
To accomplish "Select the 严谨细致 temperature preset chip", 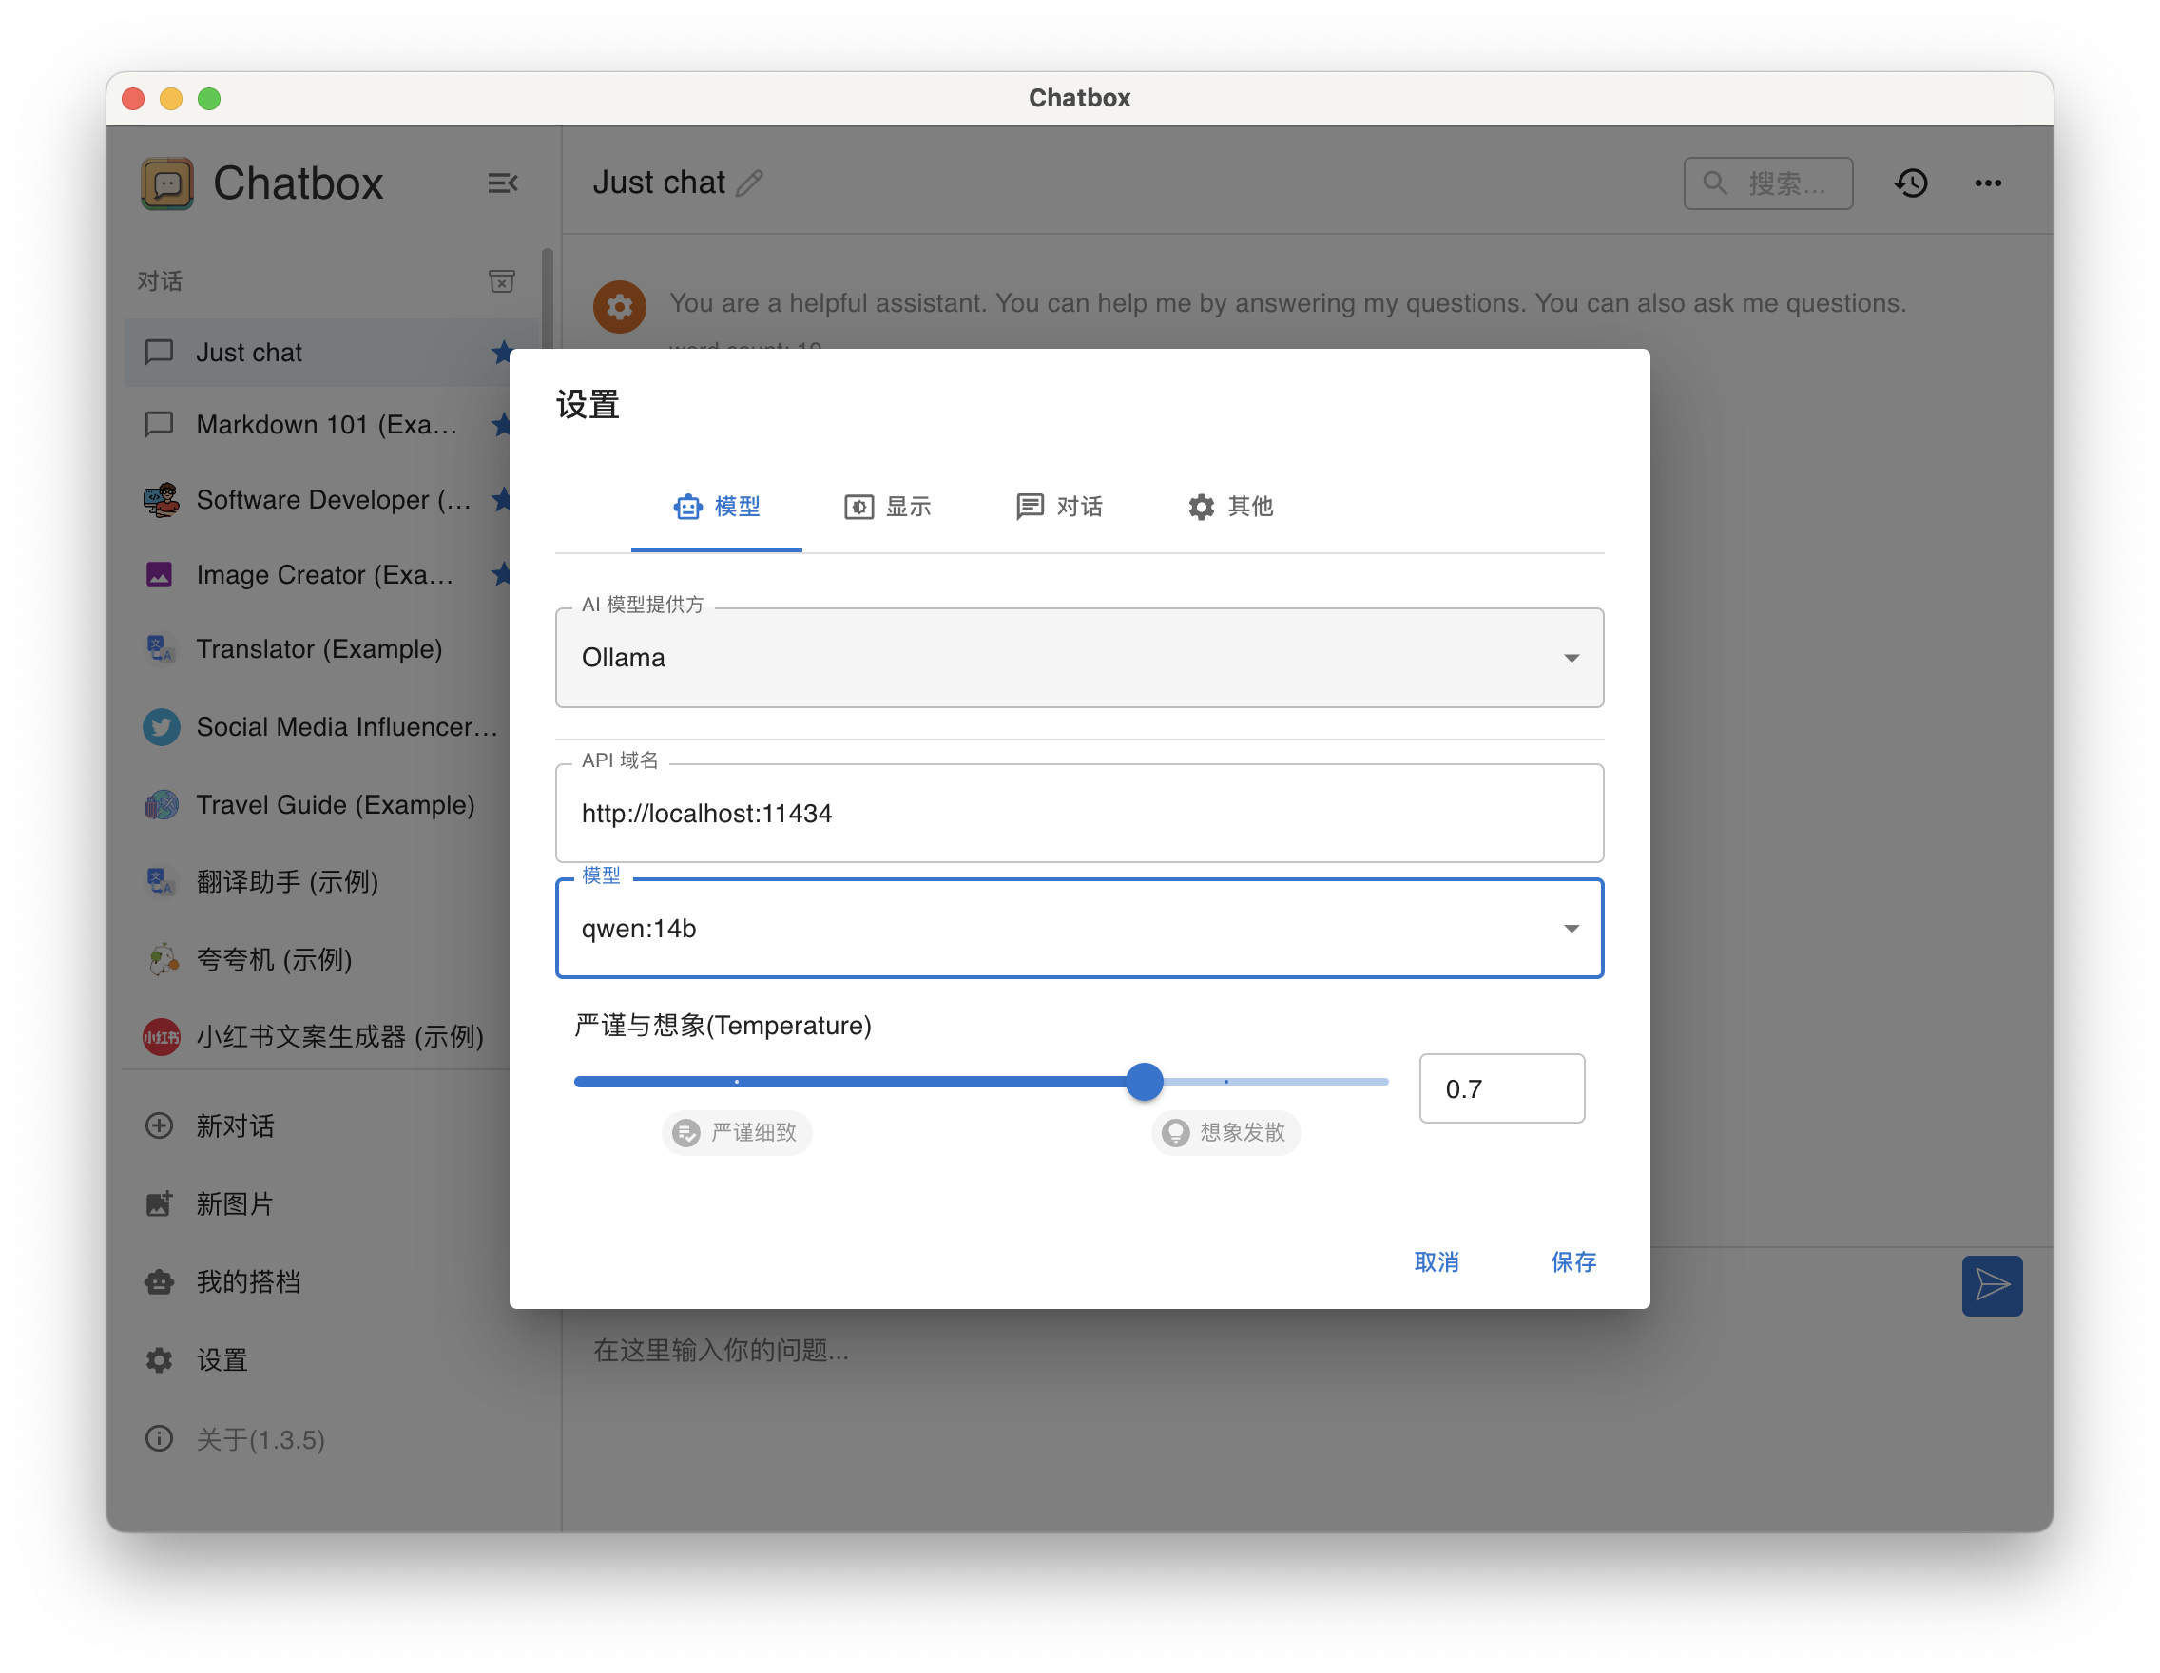I will [x=737, y=1132].
